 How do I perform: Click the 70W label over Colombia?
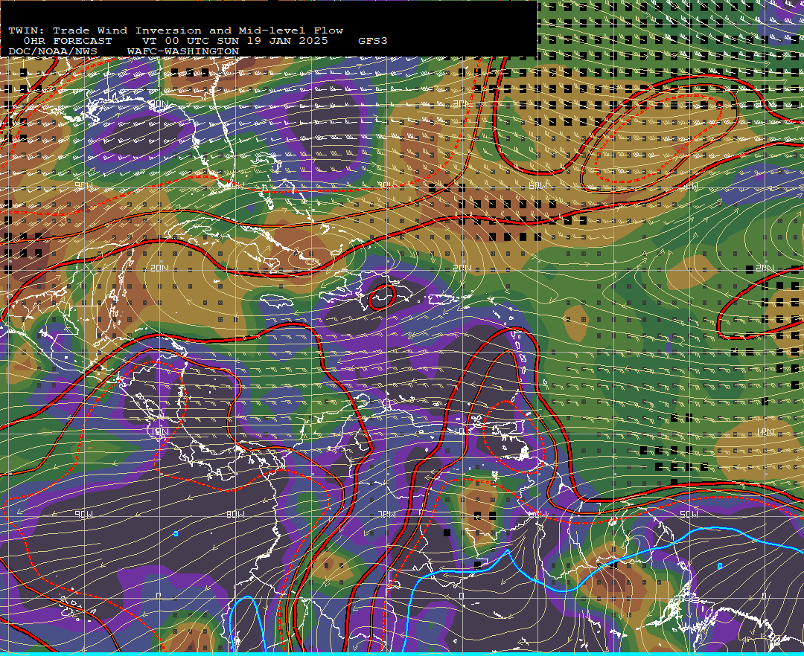click(386, 514)
